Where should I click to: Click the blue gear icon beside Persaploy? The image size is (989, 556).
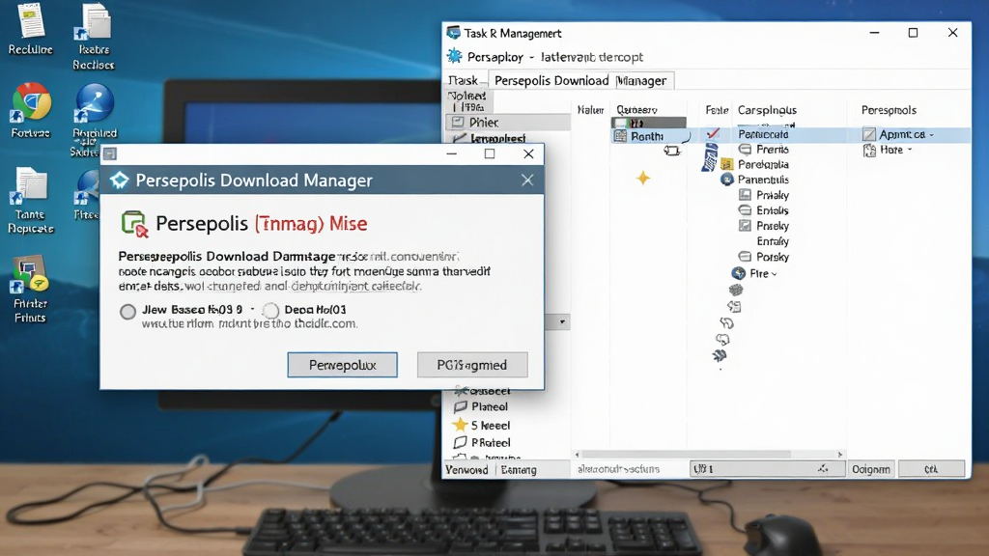(x=454, y=56)
